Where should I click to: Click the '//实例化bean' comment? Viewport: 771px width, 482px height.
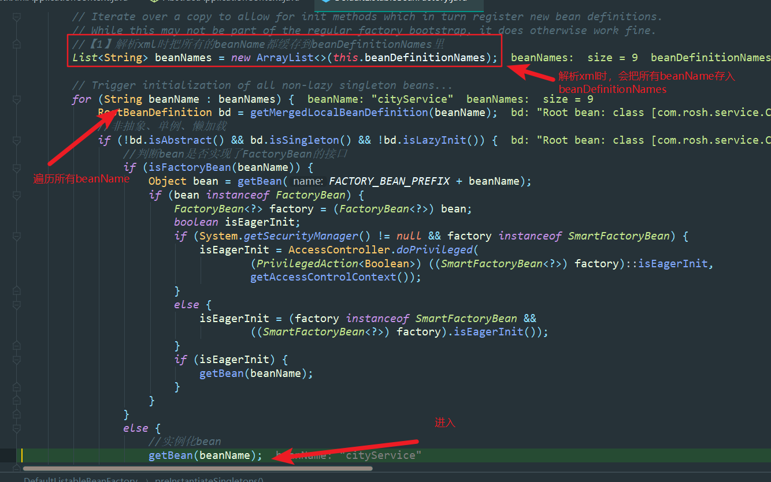[x=184, y=442]
